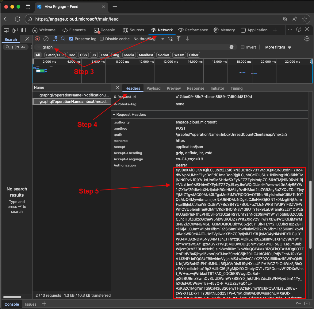View site information lock icon
This screenshot has height=317, width=314.
30,19
